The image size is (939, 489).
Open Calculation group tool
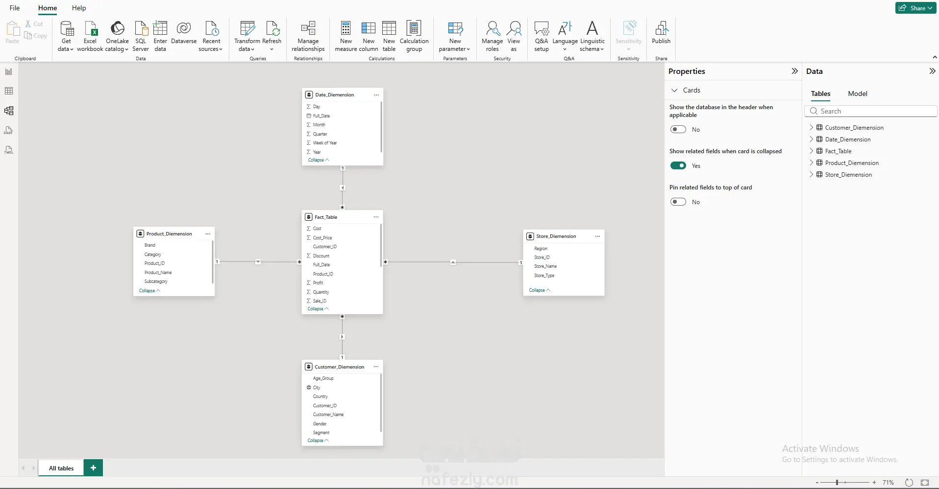(x=414, y=36)
